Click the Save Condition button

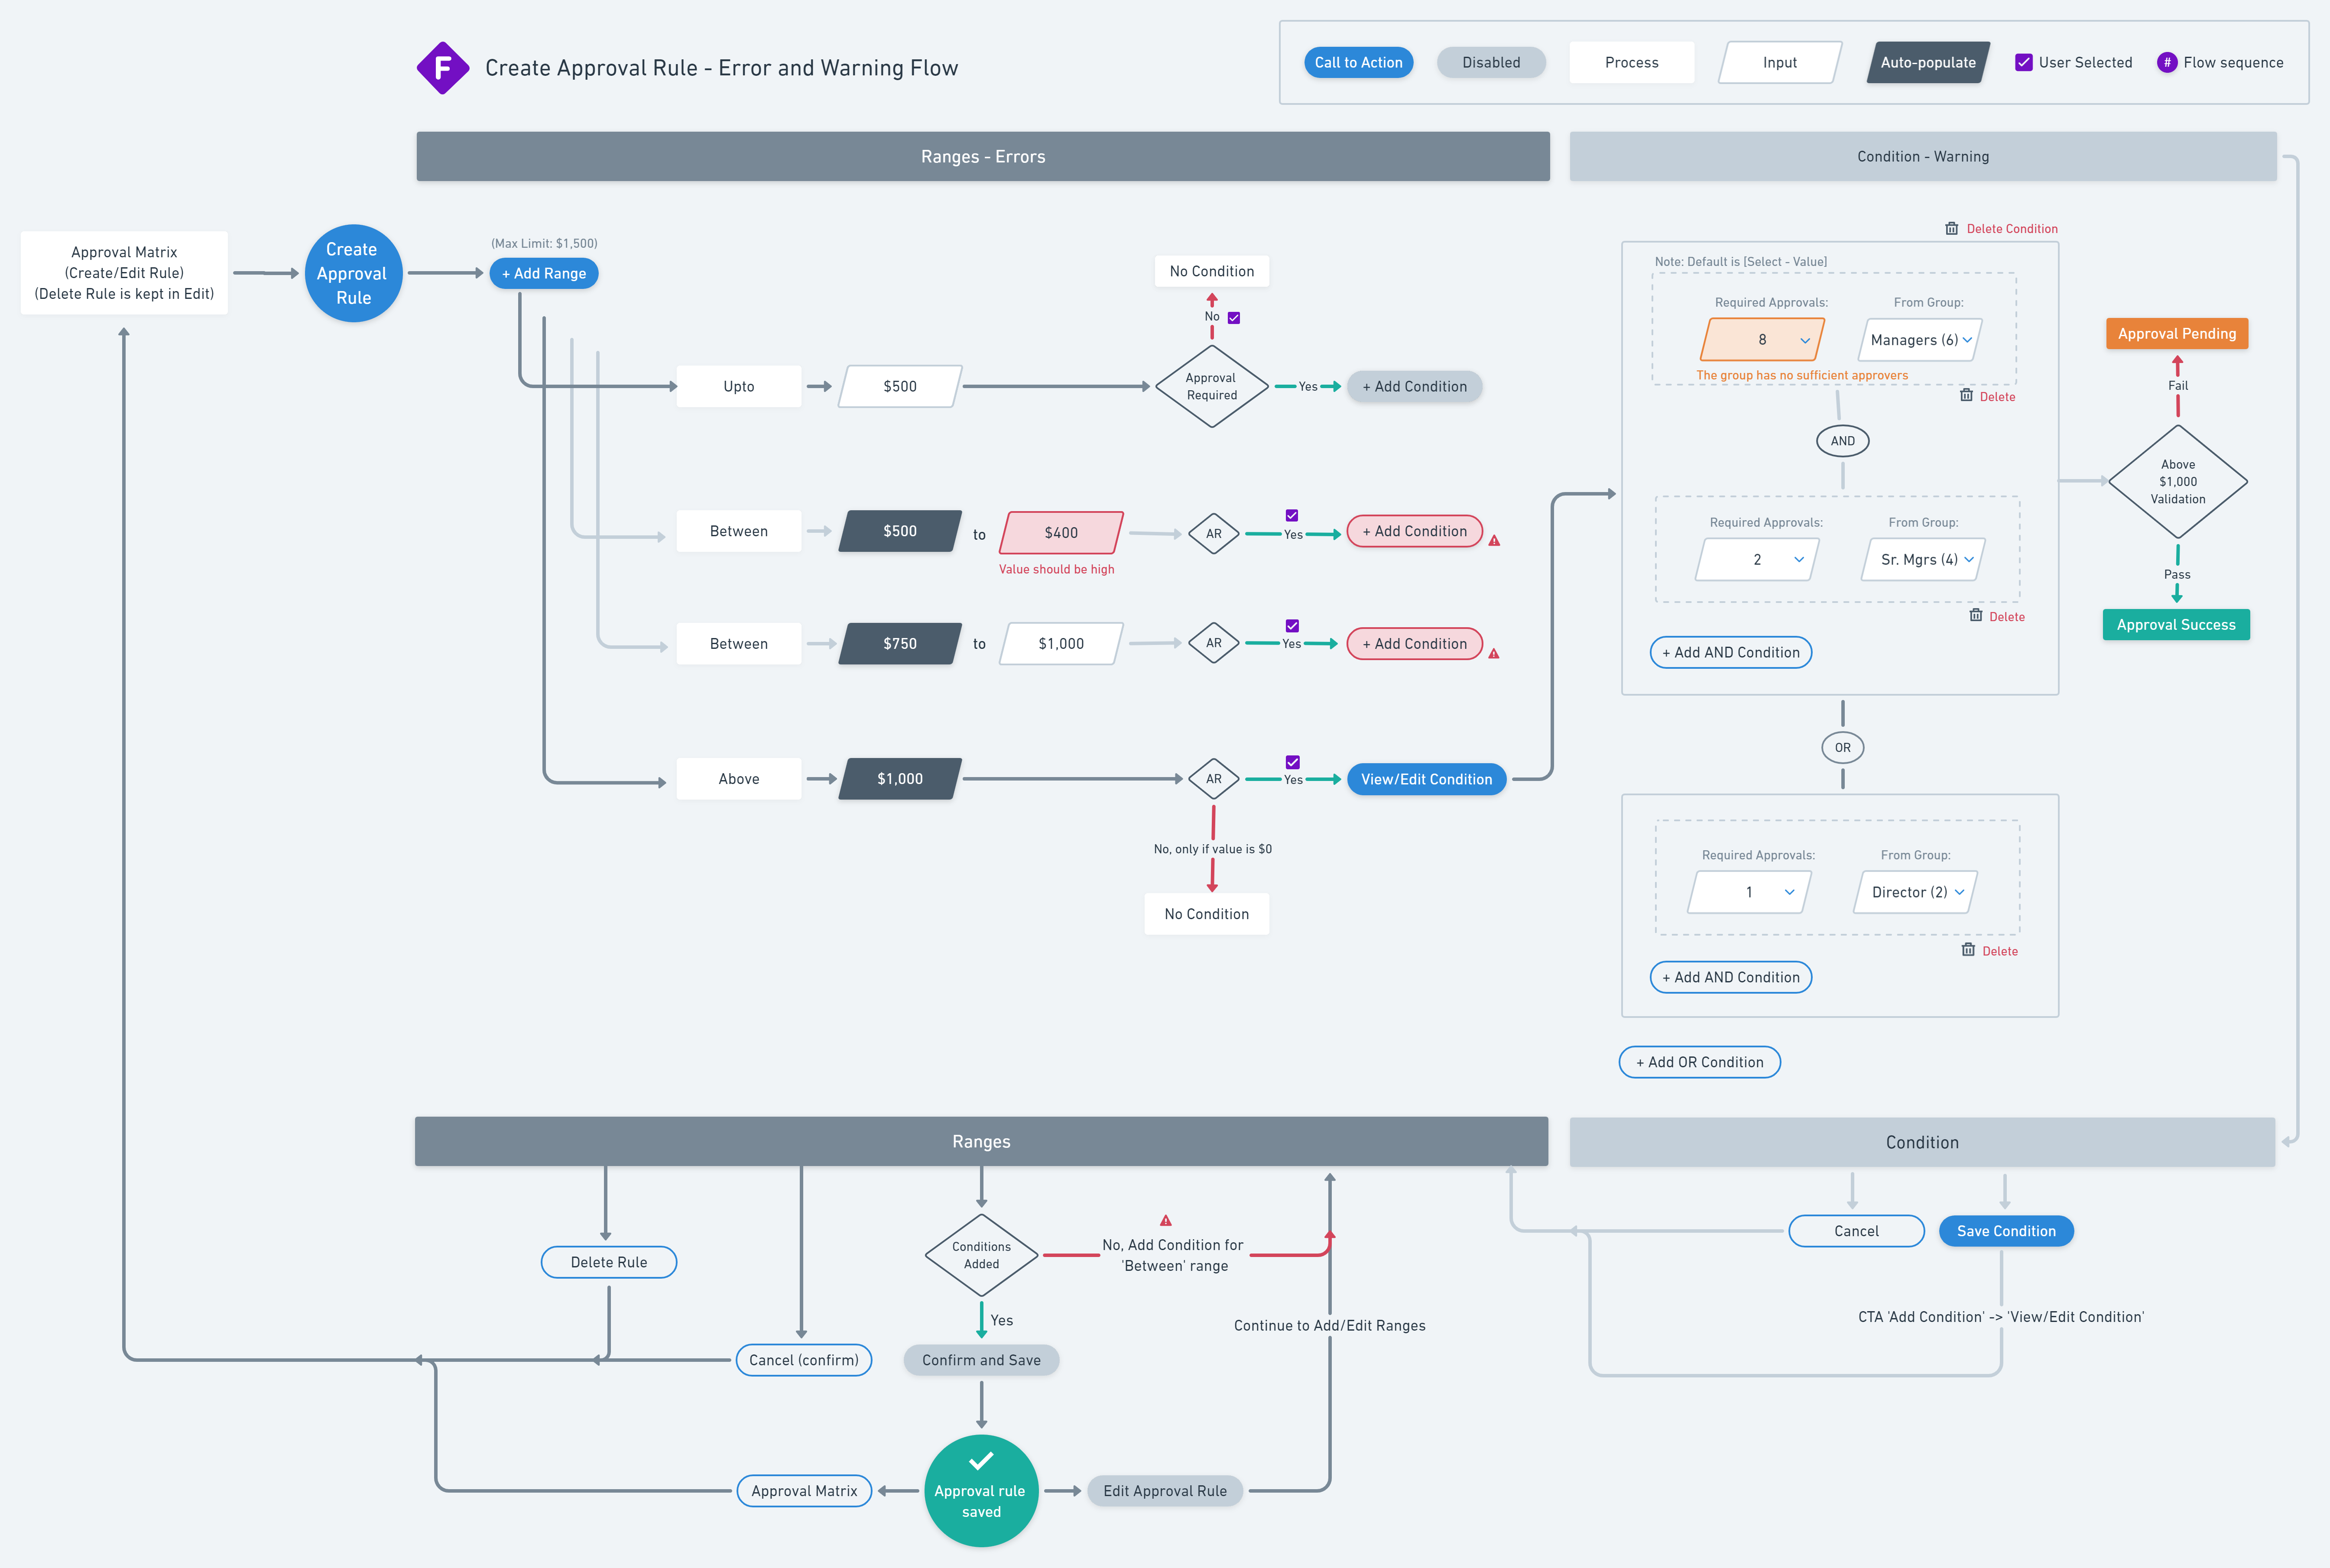click(2006, 1231)
